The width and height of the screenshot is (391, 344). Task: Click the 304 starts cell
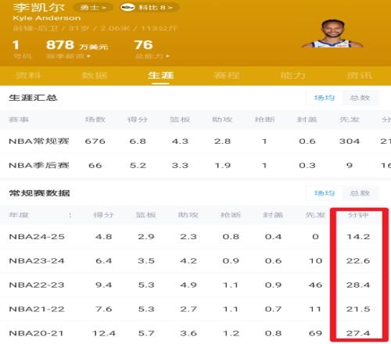350,142
